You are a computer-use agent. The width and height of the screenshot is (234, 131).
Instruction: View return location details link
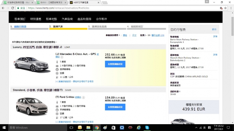[x=215, y=55]
